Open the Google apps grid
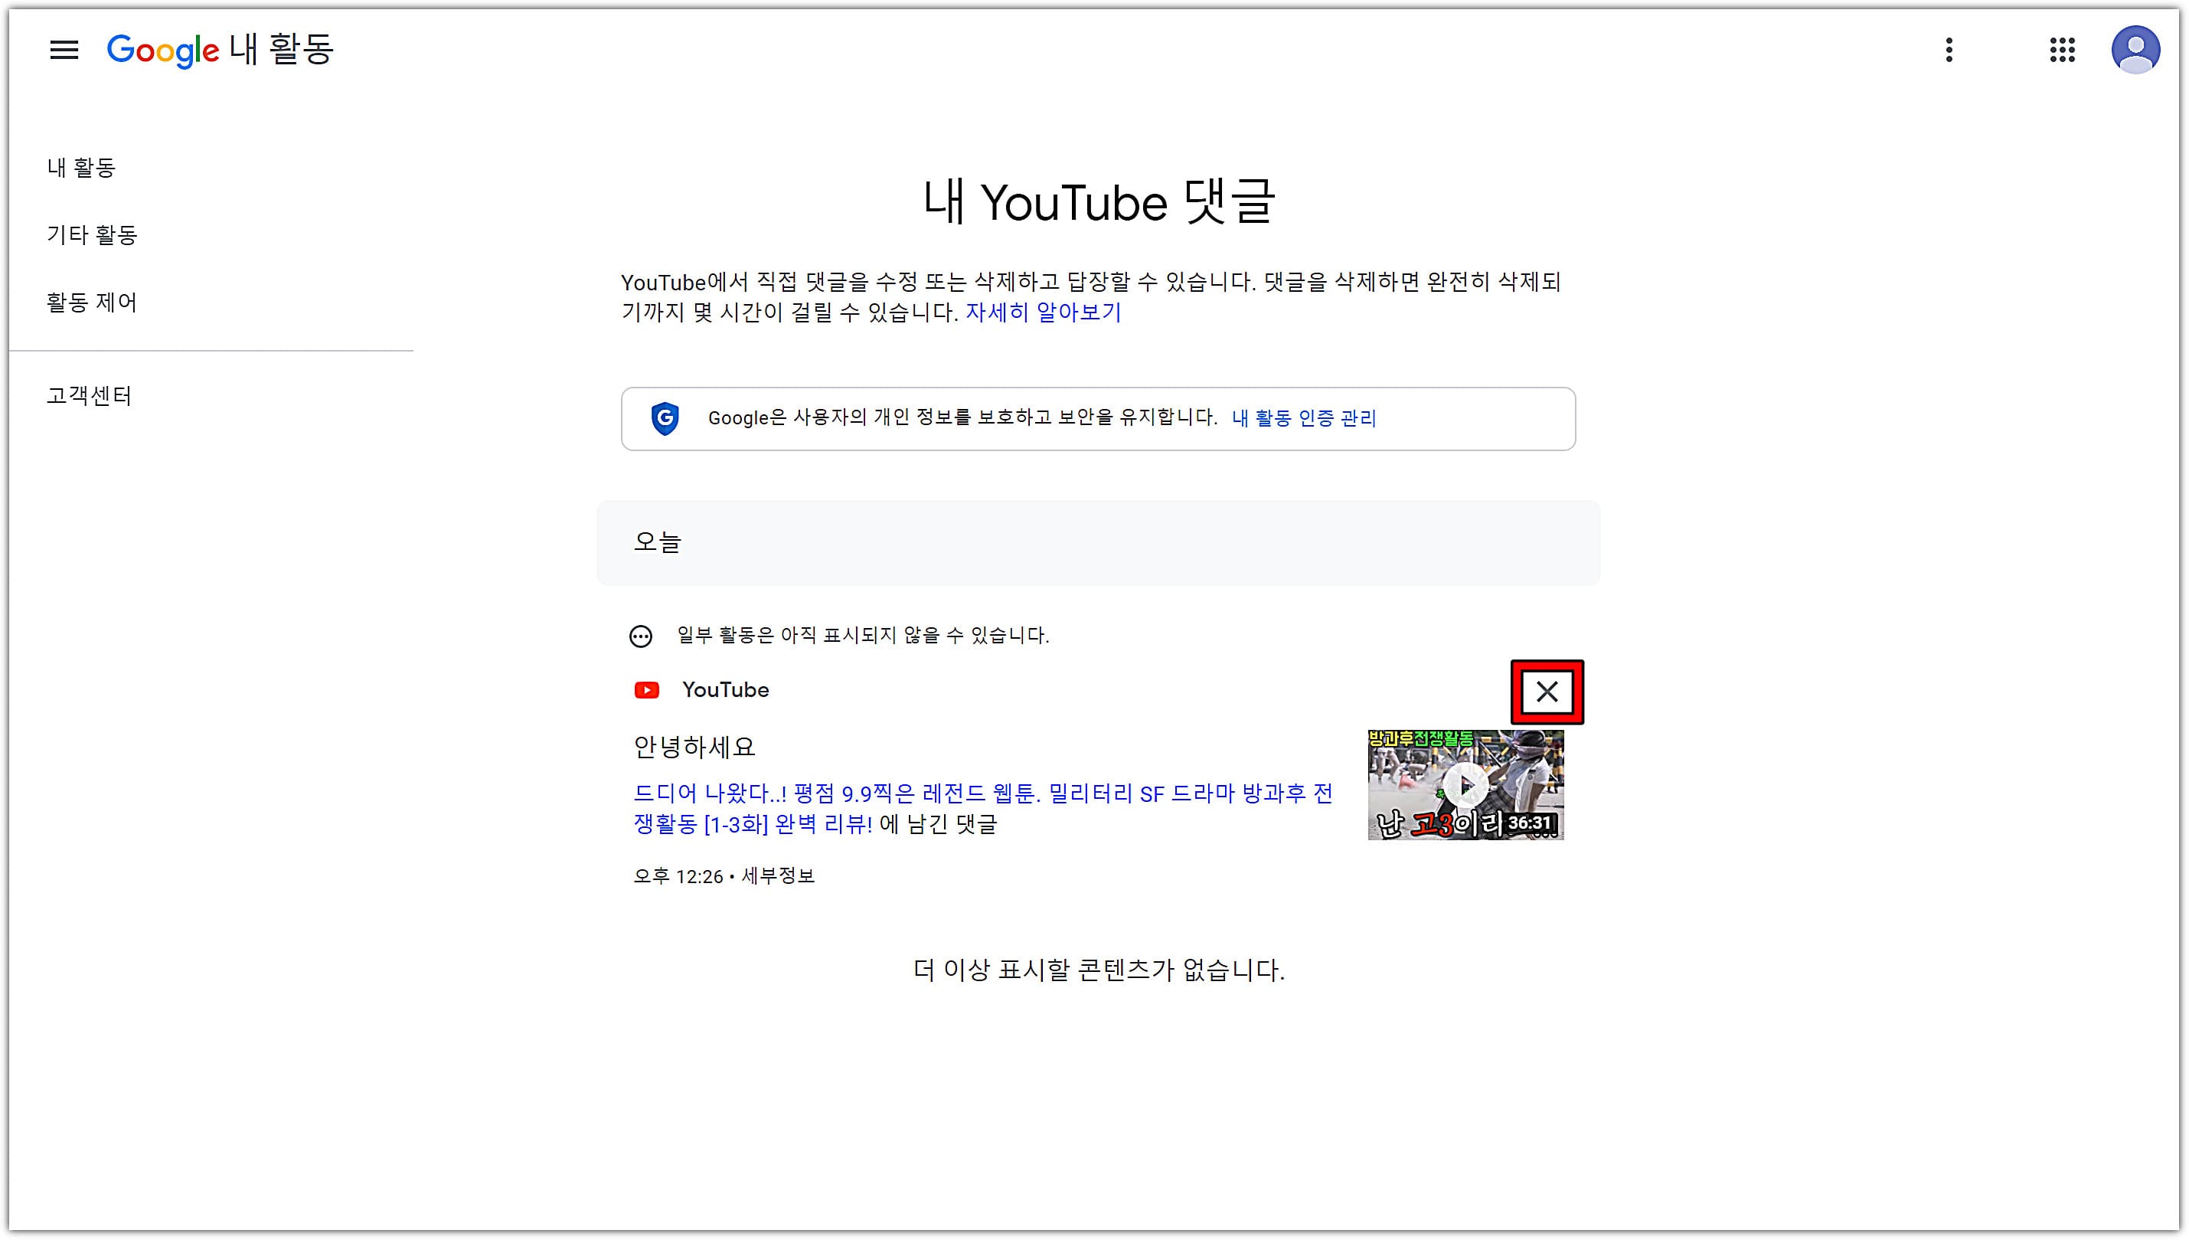Image resolution: width=2189 pixels, height=1240 pixels. 2062,51
